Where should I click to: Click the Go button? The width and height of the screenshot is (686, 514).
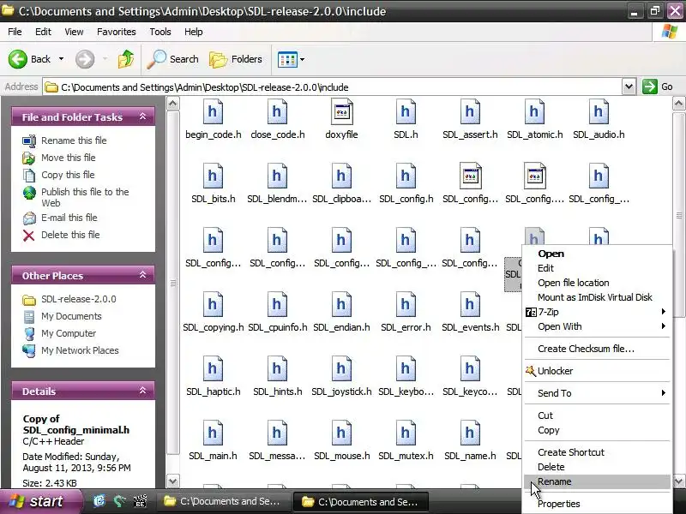pyautogui.click(x=658, y=87)
